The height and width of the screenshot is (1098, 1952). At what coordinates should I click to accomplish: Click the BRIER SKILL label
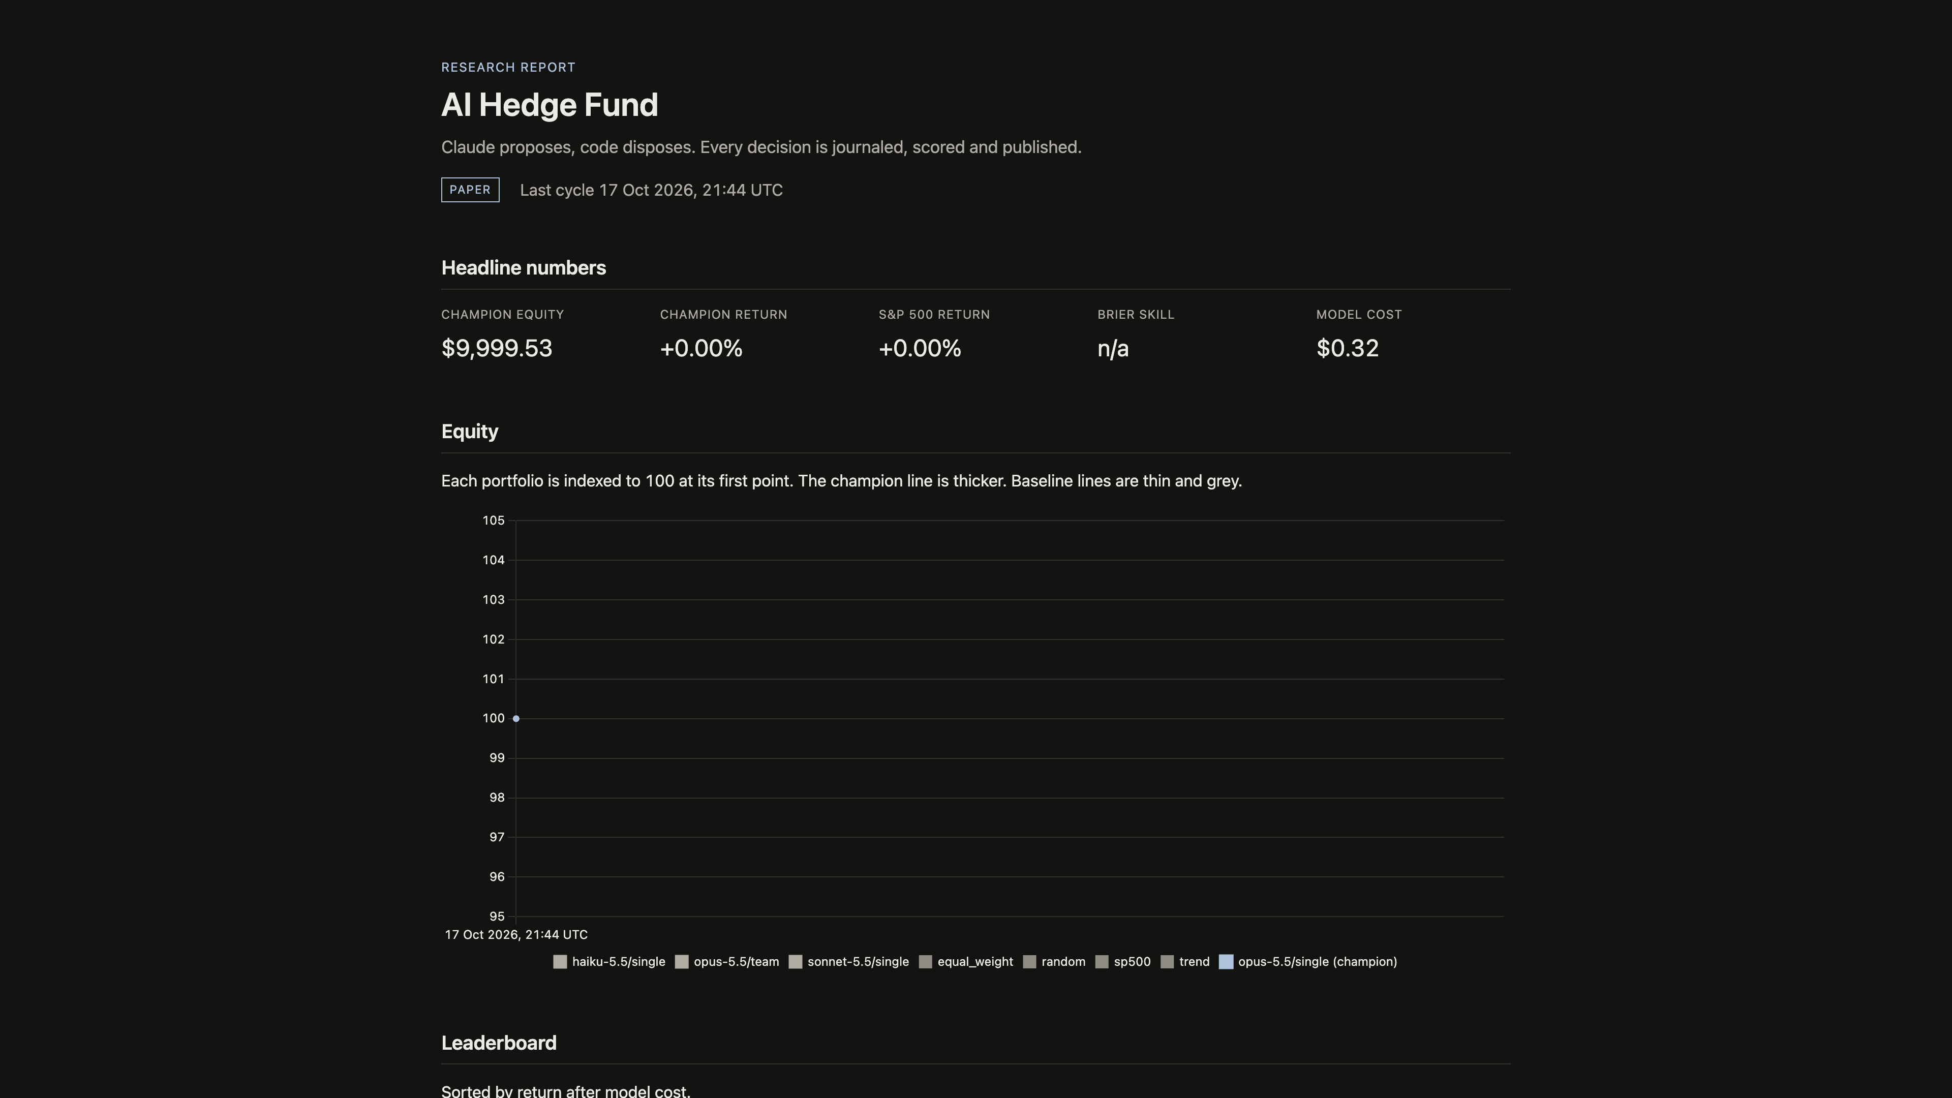click(x=1136, y=315)
